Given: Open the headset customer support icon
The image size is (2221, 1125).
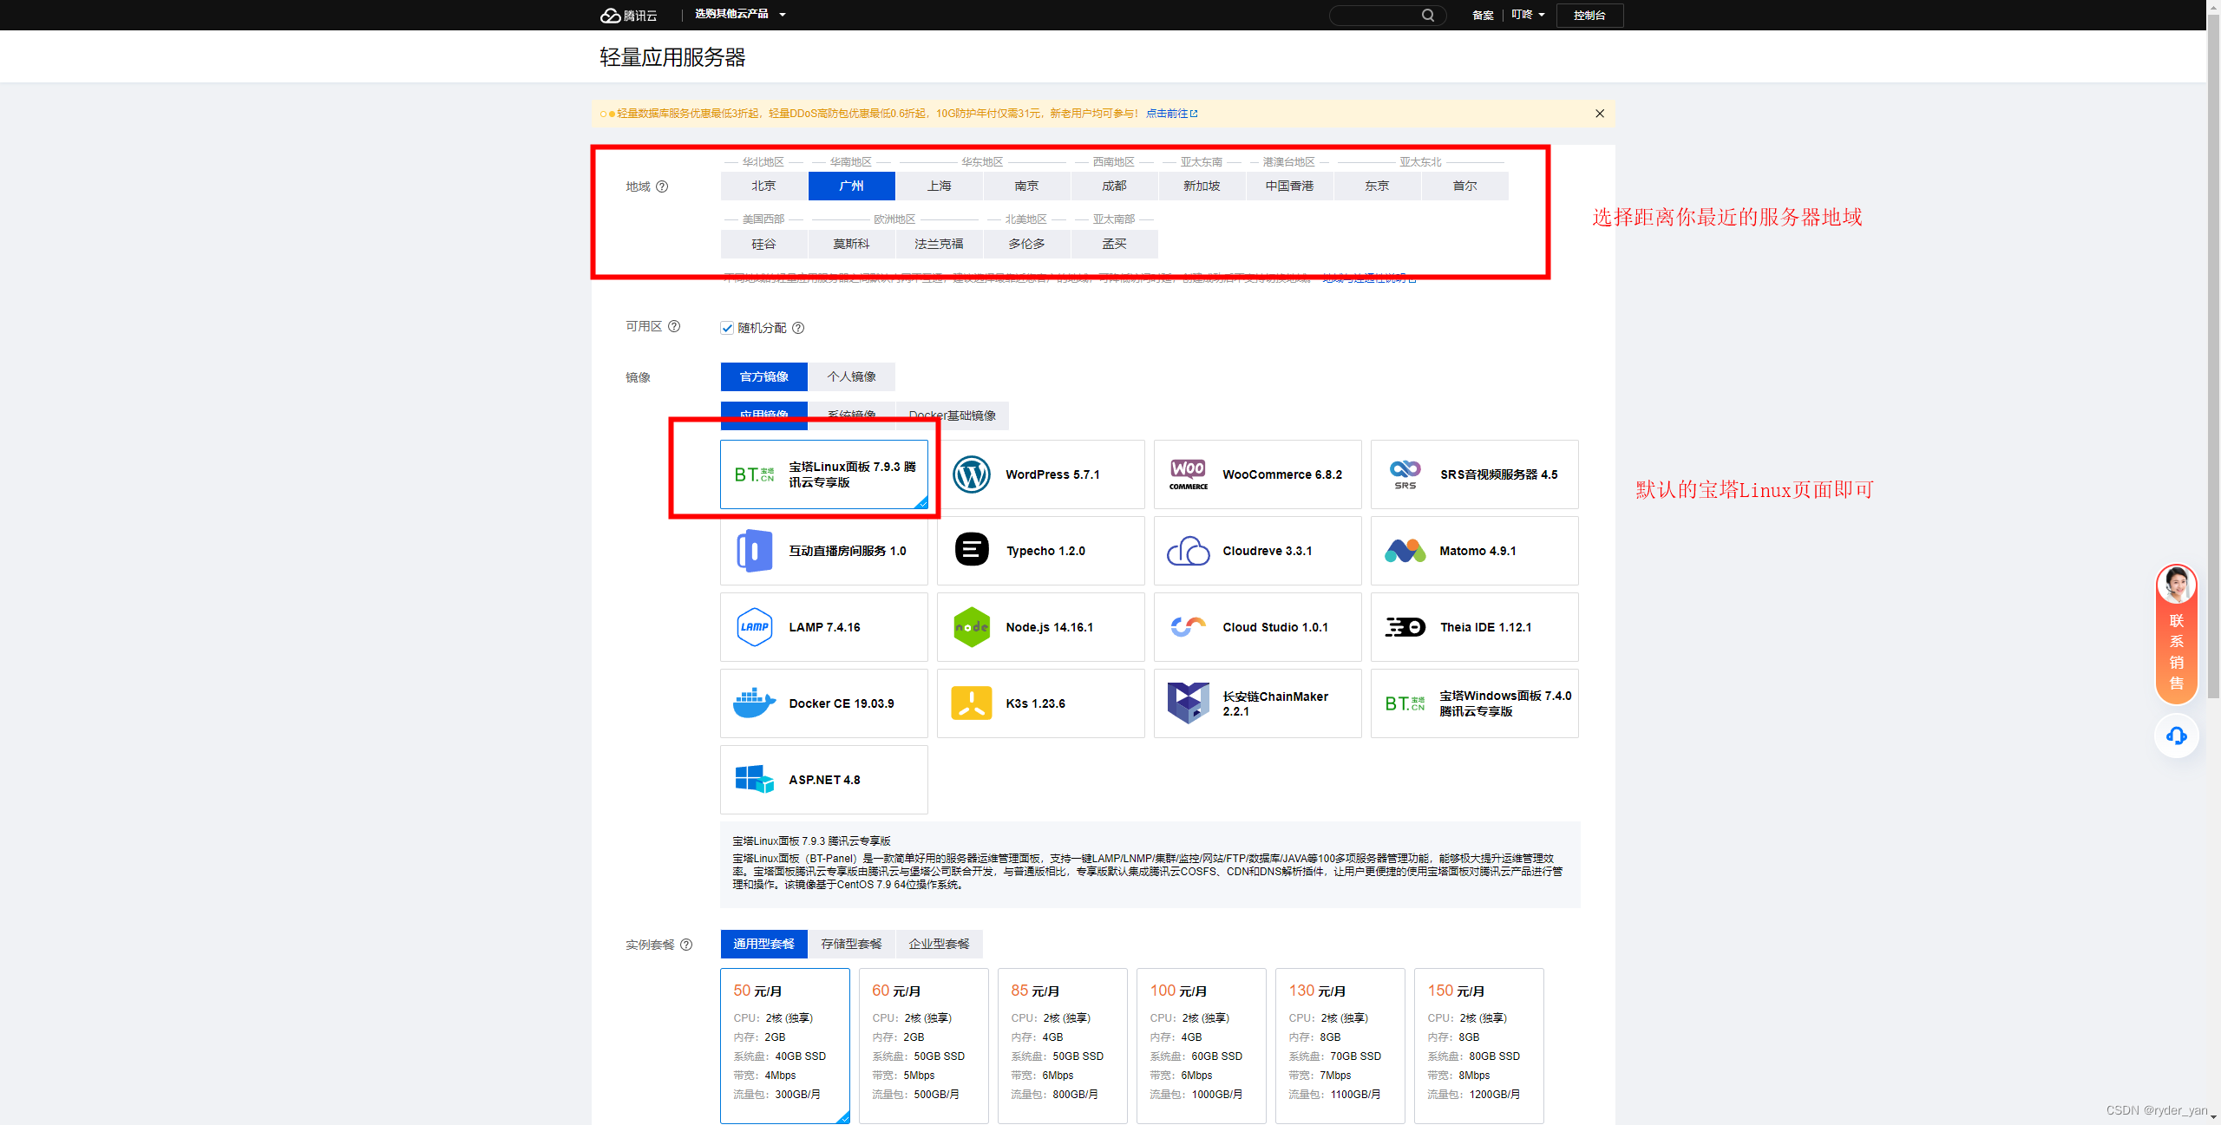Looking at the screenshot, I should (2176, 736).
